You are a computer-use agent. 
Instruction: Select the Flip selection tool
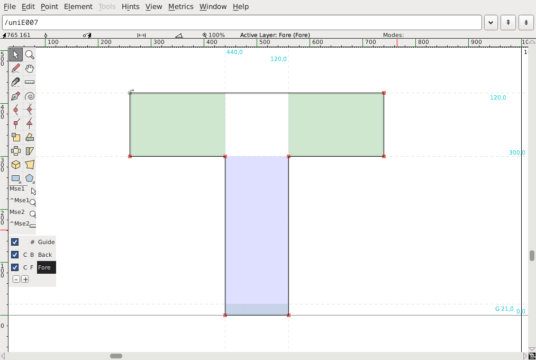(16, 151)
